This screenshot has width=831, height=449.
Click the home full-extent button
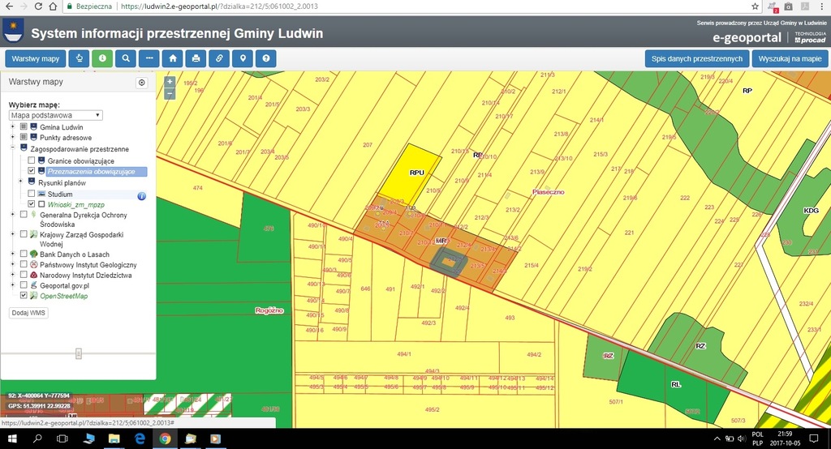click(x=172, y=59)
